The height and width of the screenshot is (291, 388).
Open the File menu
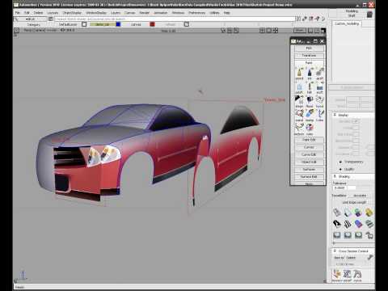click(17, 13)
